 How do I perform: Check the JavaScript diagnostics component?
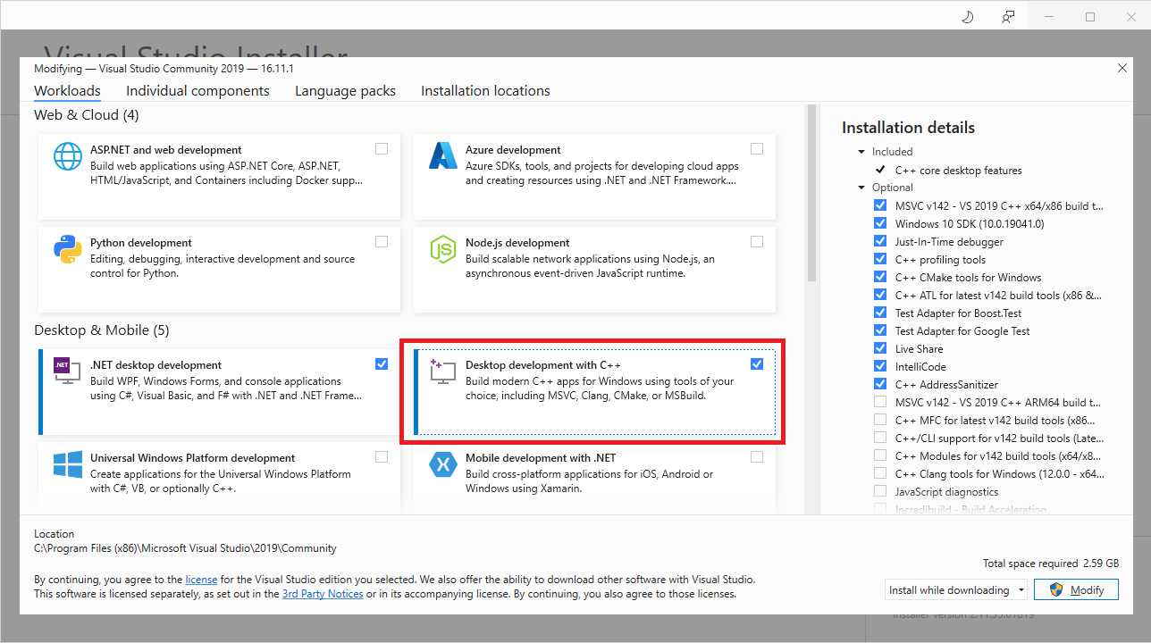[879, 491]
